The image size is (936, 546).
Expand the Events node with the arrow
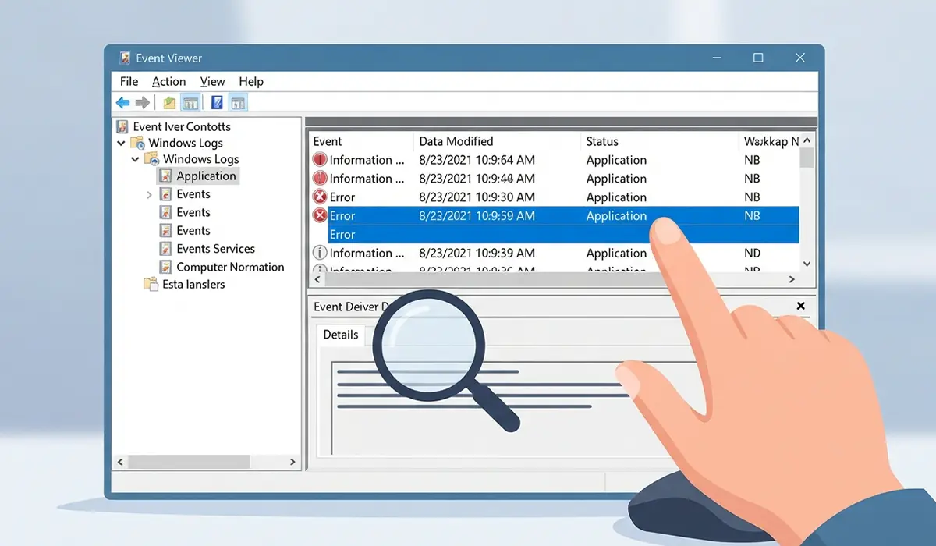pos(149,194)
